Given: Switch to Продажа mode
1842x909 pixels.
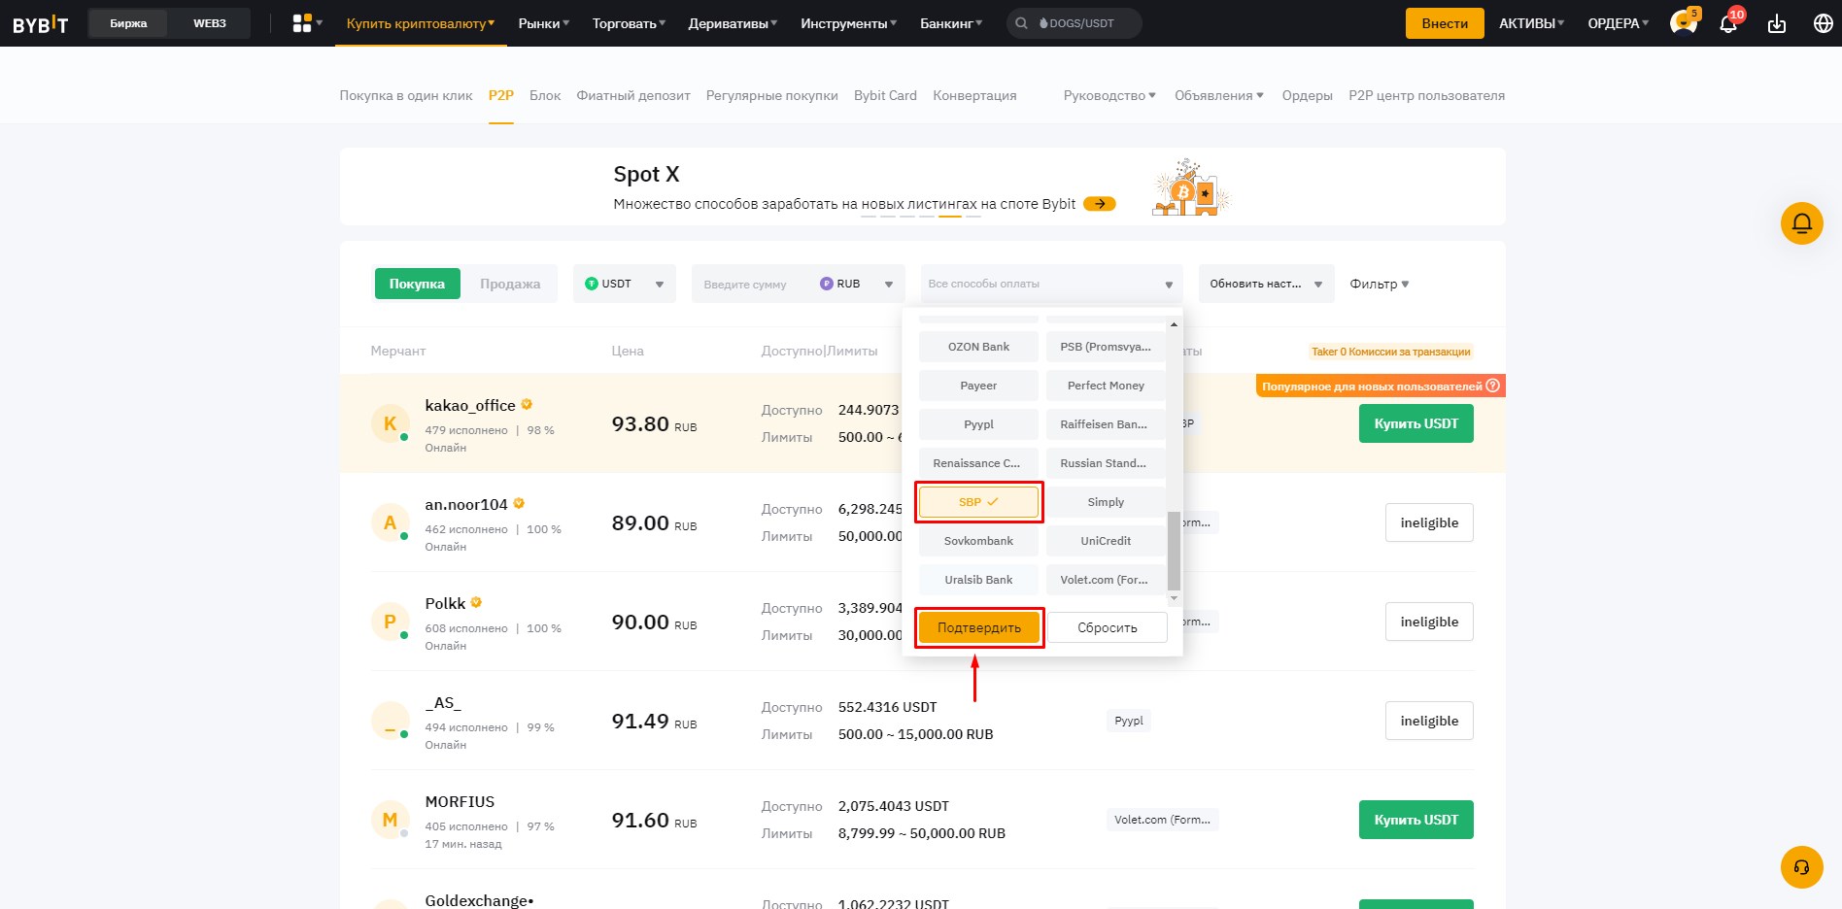Looking at the screenshot, I should click(510, 284).
